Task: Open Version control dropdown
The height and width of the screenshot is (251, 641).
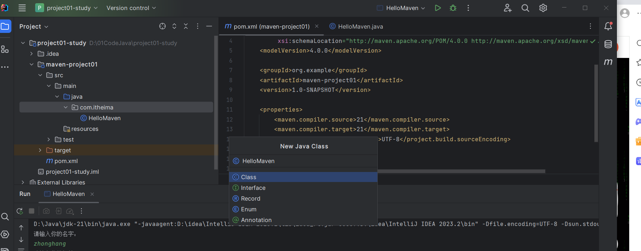Action: click(x=131, y=8)
